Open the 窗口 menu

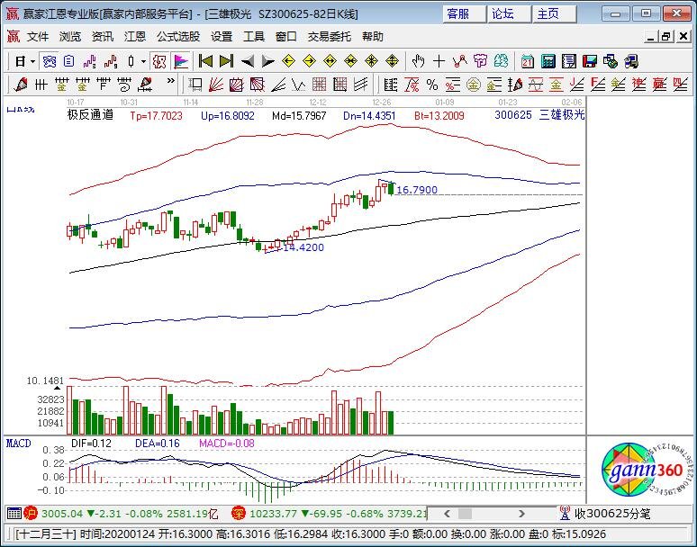286,36
